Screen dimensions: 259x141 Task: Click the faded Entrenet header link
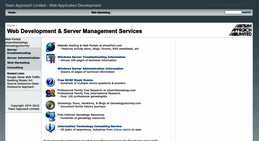click(247, 5)
